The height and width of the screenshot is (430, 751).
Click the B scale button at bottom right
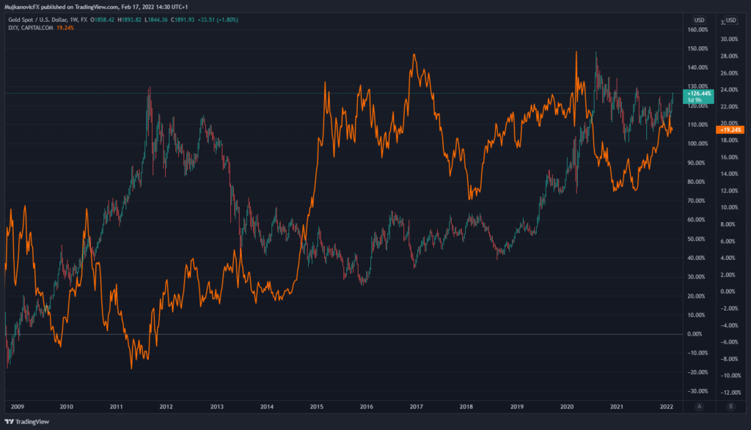point(730,406)
